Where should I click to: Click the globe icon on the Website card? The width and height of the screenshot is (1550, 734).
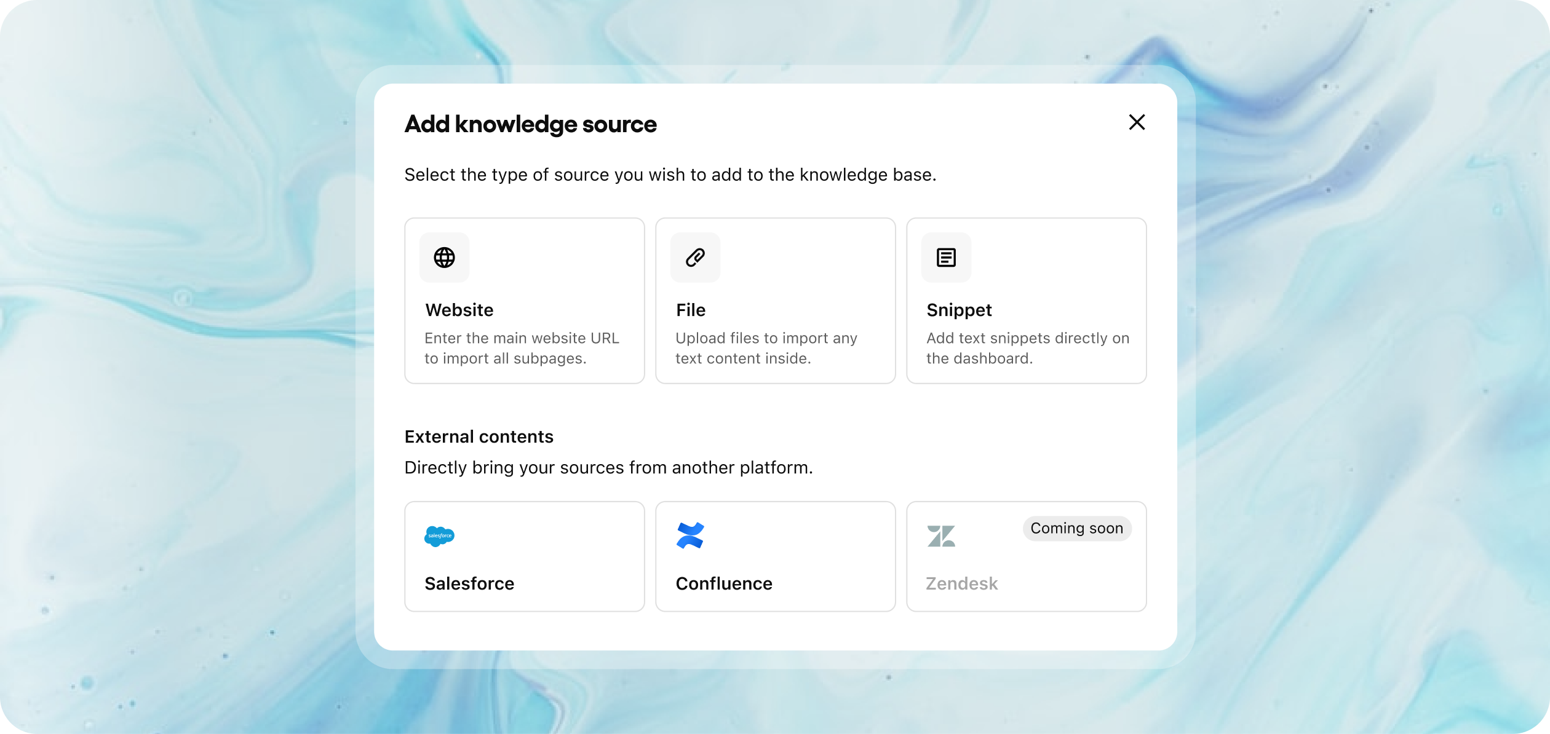point(444,258)
